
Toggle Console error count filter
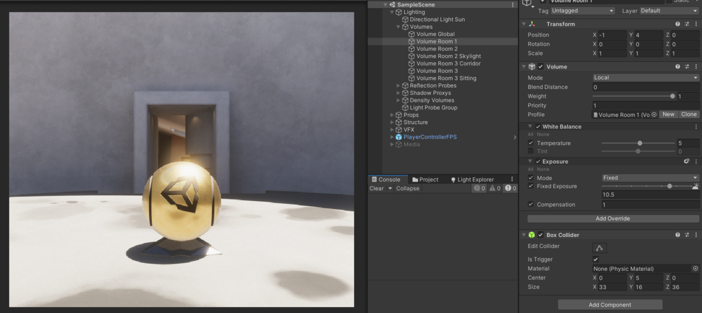511,188
